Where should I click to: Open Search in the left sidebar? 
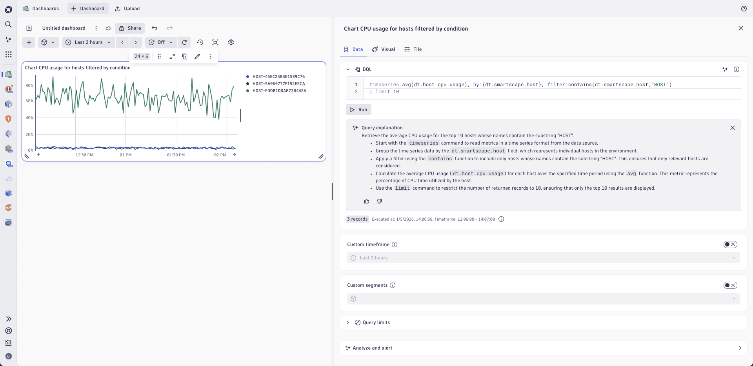[x=8, y=24]
